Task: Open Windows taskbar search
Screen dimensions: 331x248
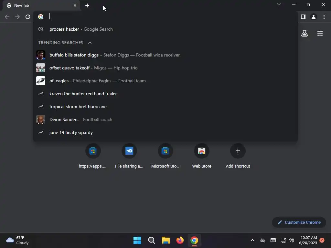Action: [152, 240]
